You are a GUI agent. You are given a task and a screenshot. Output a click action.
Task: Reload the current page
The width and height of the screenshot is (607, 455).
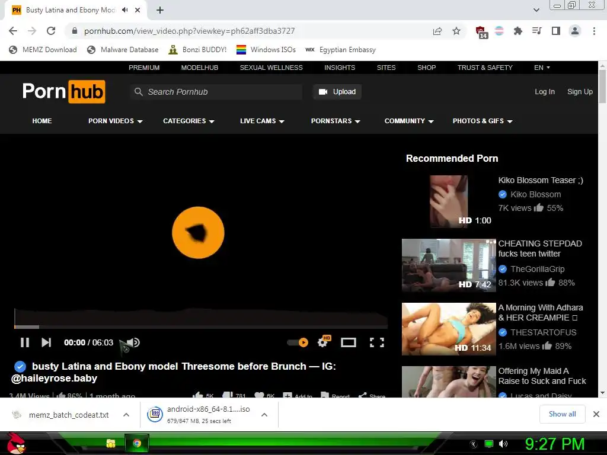point(51,31)
